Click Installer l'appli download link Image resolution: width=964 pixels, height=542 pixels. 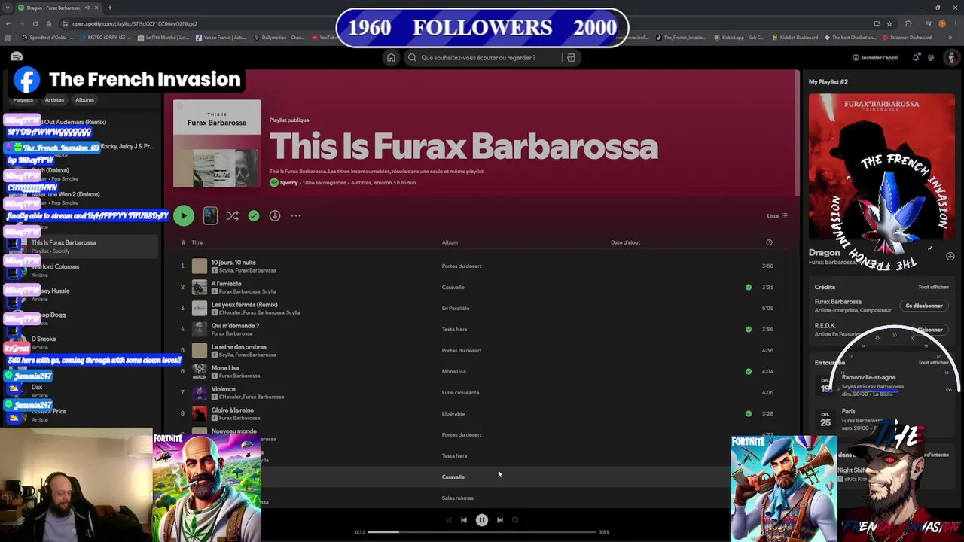coord(874,57)
